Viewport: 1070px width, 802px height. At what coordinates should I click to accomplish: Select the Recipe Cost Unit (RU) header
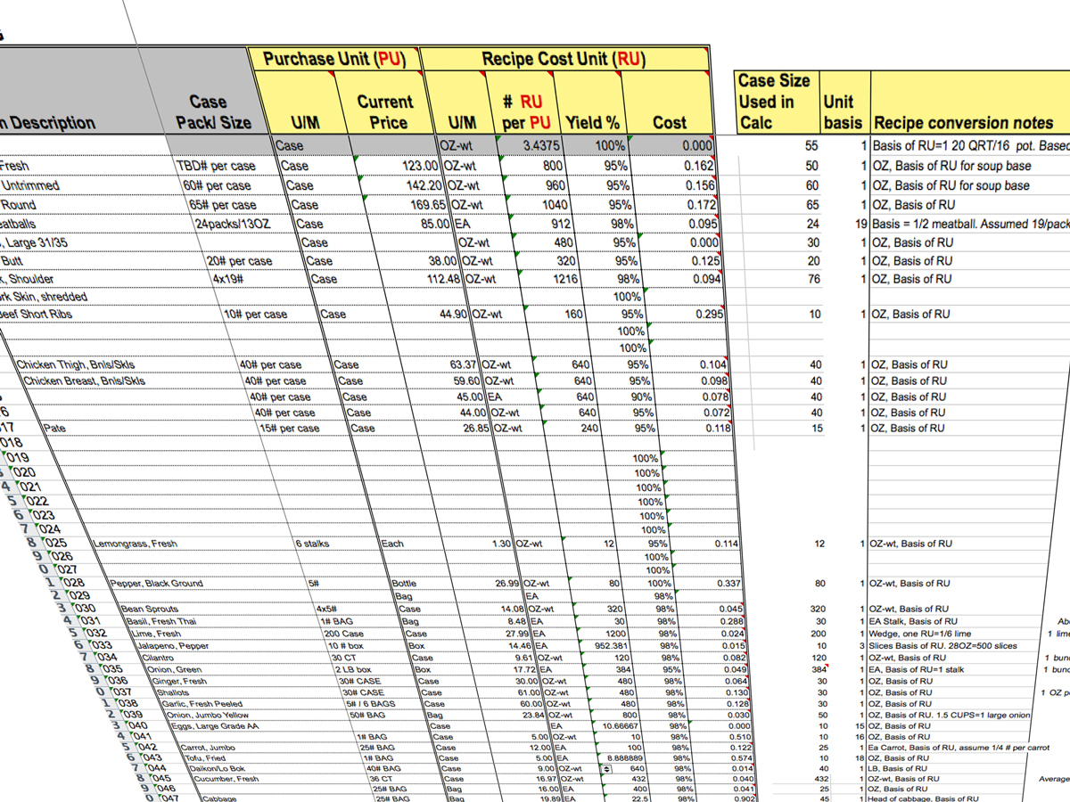(564, 60)
